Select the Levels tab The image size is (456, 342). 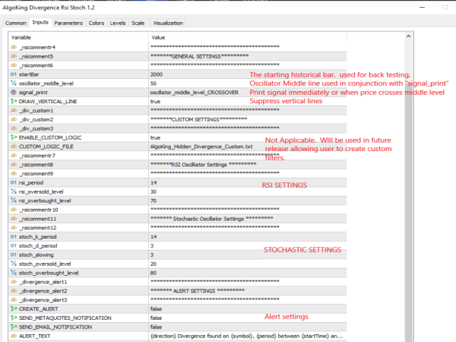(118, 23)
